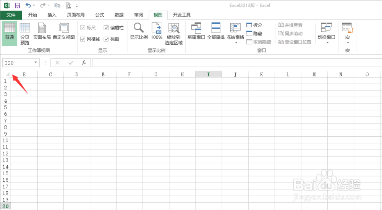Select column M header
Viewport: 382px width, 210px height.
click(x=314, y=74)
